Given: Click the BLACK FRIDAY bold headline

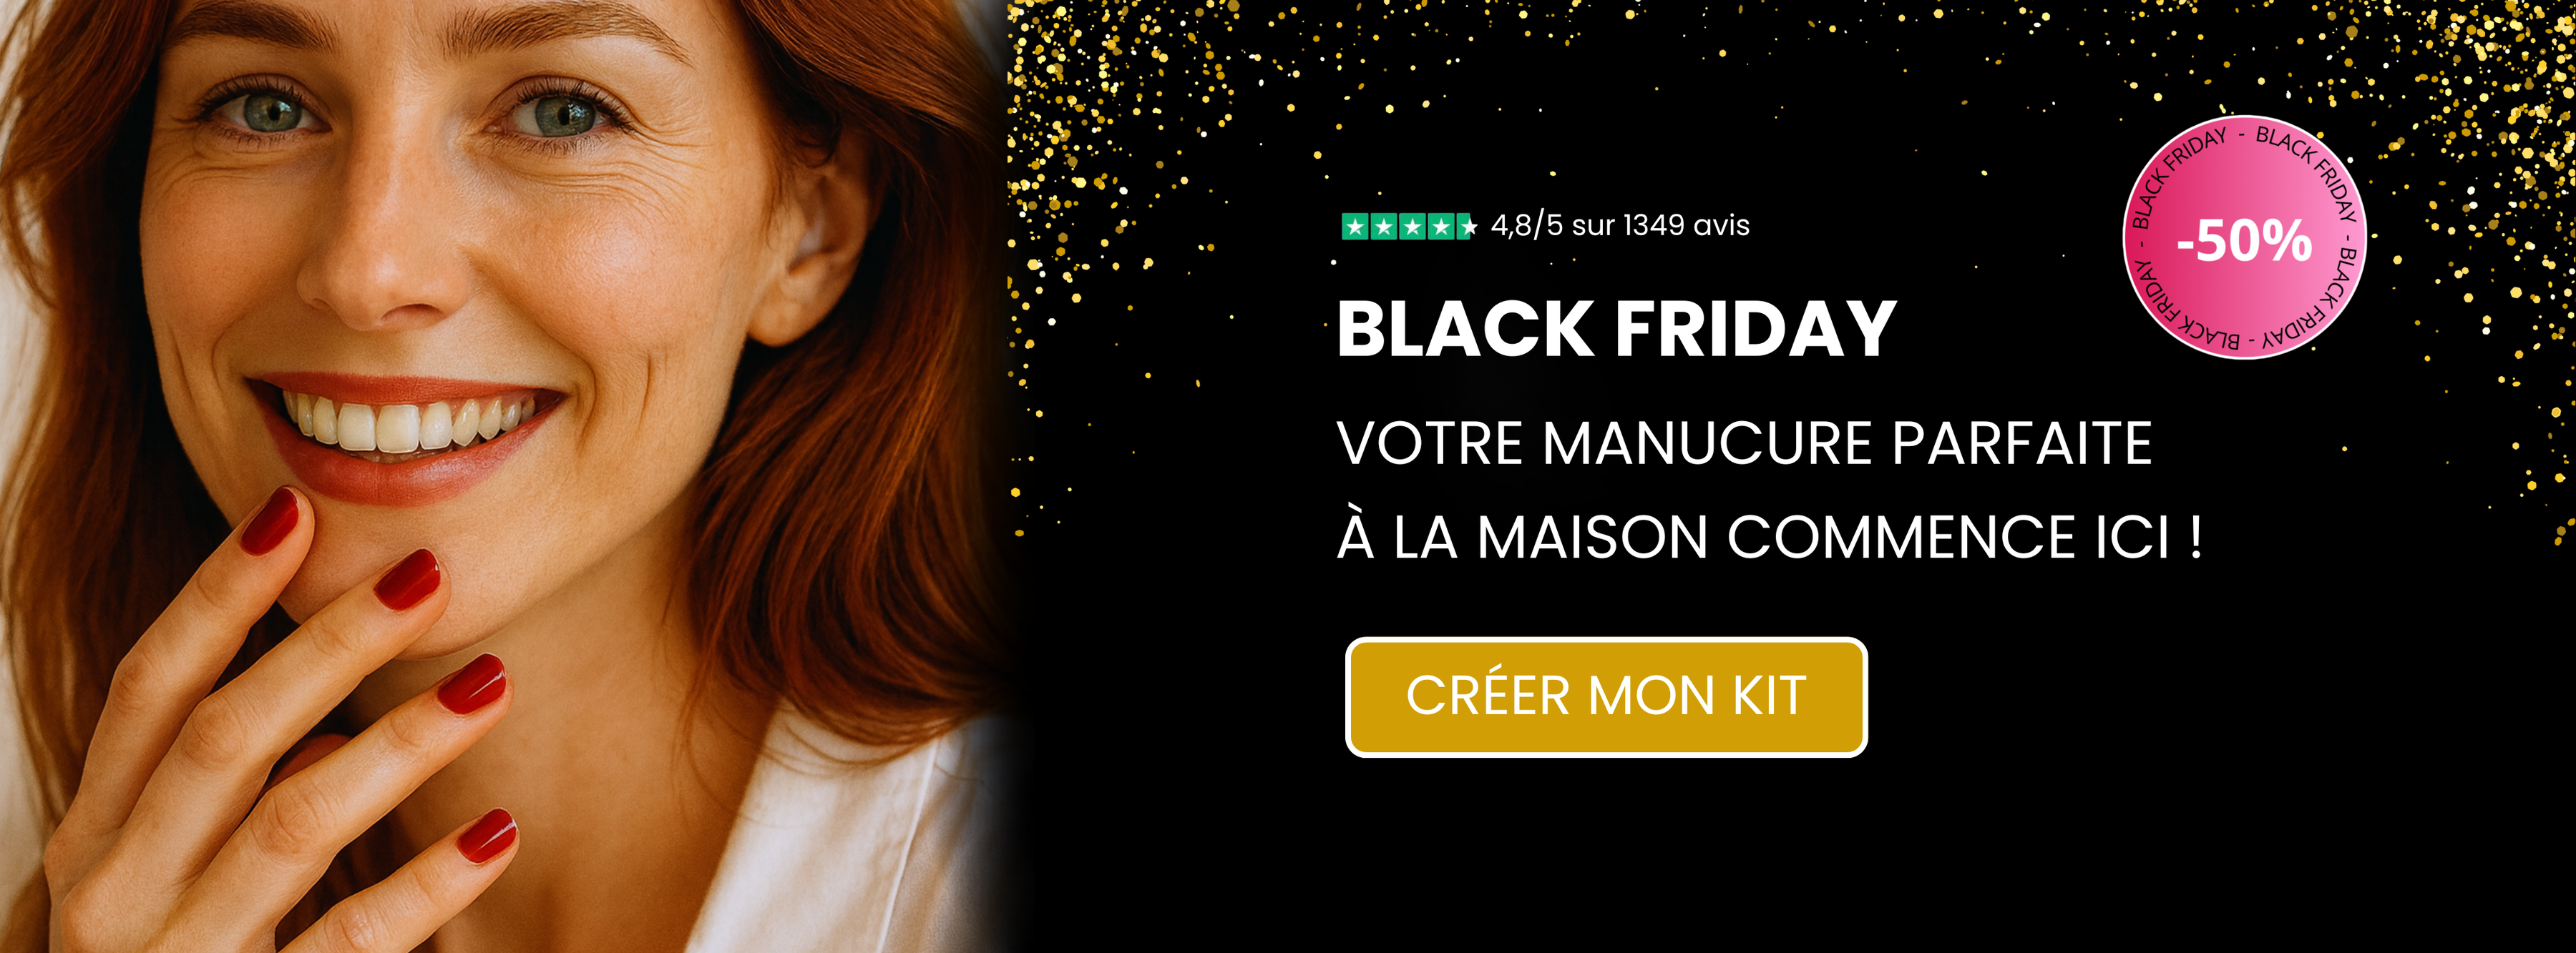Looking at the screenshot, I should (1616, 329).
